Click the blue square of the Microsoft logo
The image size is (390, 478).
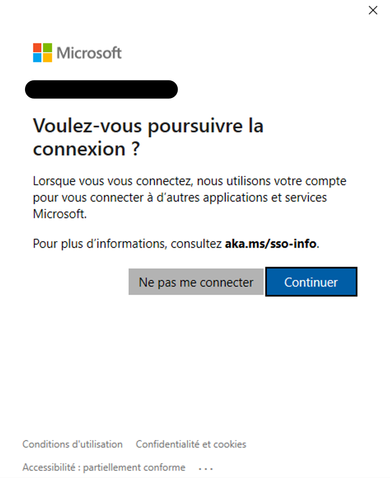click(x=38, y=58)
